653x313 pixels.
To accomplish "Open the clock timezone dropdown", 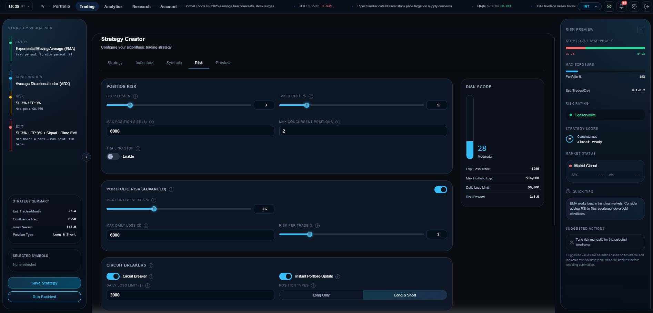I will click(19, 6).
